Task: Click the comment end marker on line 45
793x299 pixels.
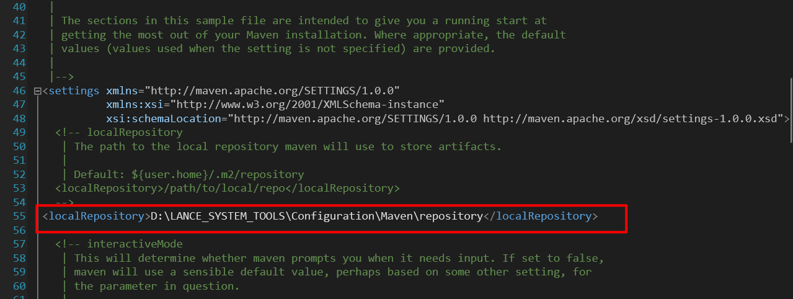Action: pyautogui.click(x=64, y=77)
